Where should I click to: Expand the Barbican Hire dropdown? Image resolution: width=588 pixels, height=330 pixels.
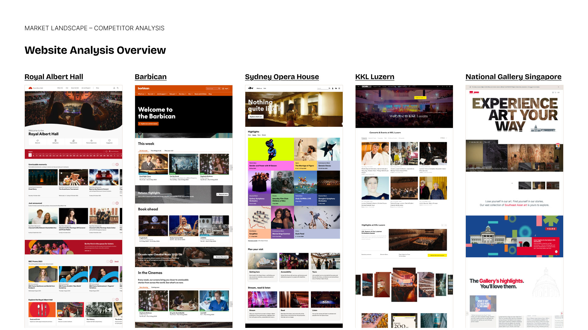tap(190, 94)
